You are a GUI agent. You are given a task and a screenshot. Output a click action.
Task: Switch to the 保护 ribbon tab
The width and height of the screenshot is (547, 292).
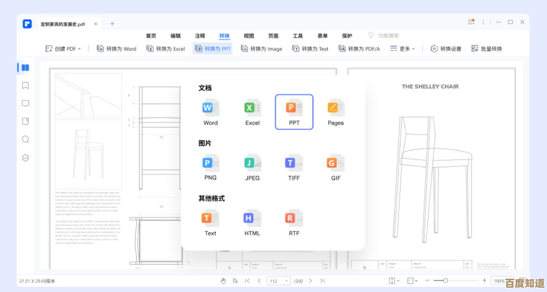pyautogui.click(x=347, y=36)
